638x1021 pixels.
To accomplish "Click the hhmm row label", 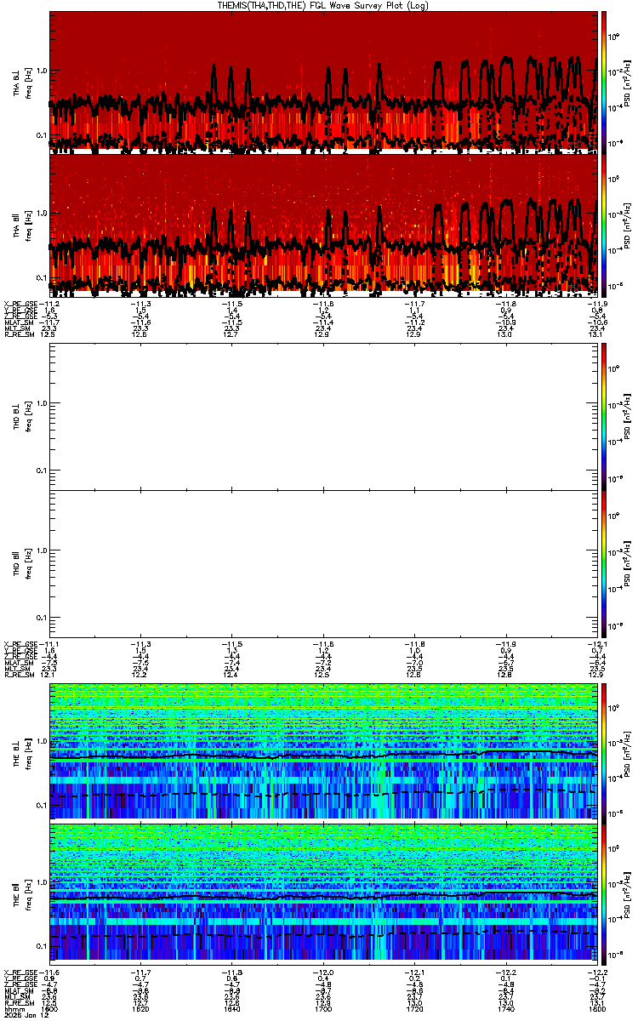I will point(13,1007).
